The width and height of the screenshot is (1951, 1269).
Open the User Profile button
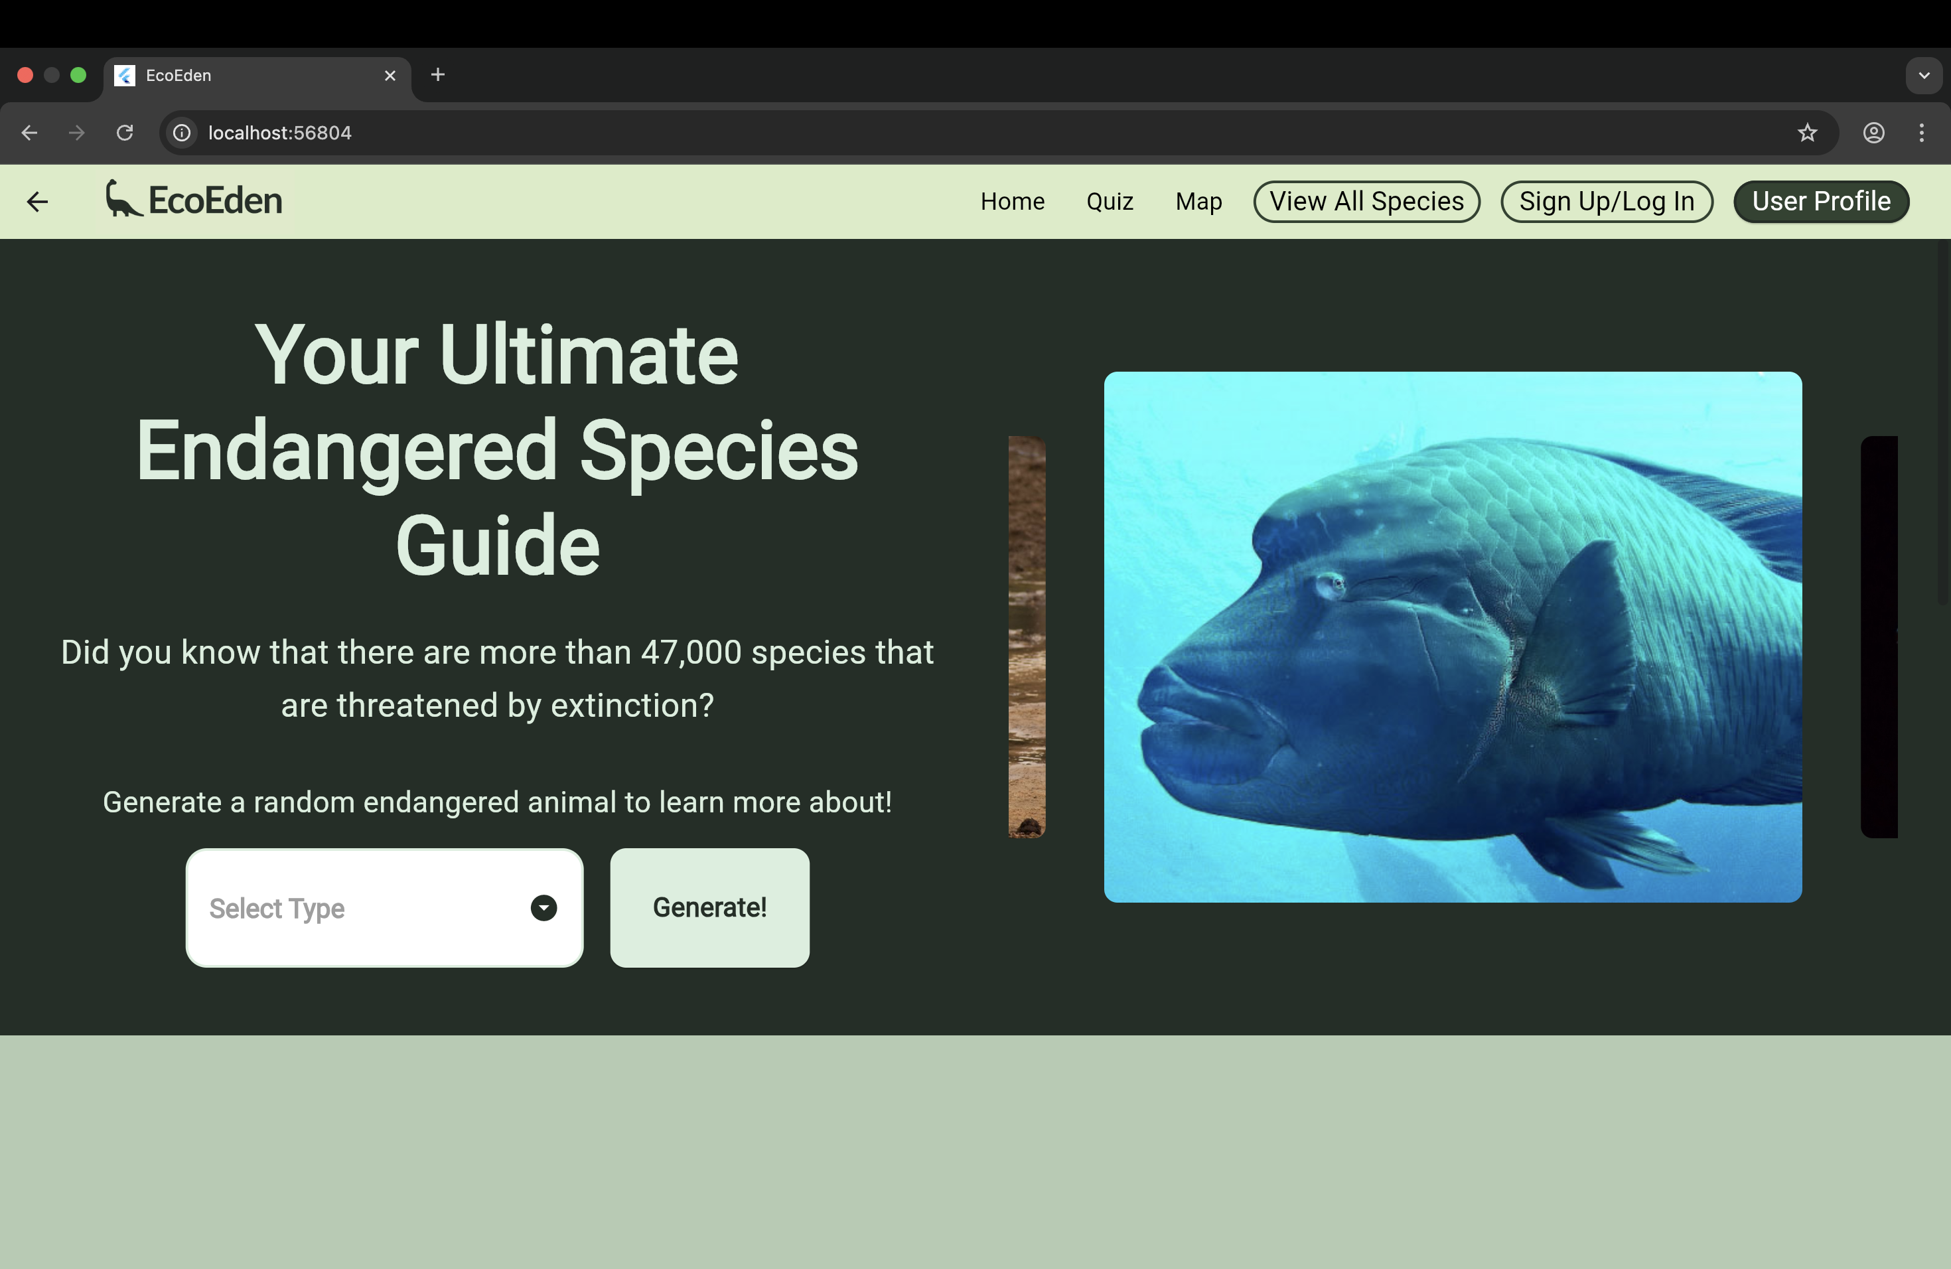(1821, 202)
